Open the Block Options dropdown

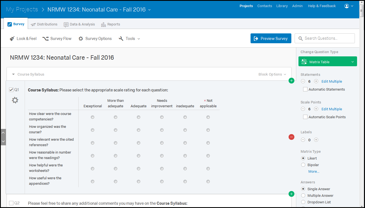coord(272,74)
